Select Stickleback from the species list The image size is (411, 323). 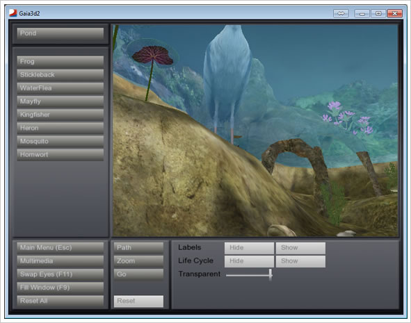click(61, 75)
